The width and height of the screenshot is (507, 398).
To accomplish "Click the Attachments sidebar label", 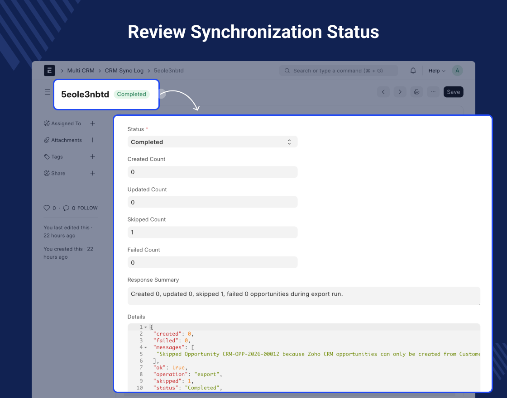I will click(x=66, y=140).
